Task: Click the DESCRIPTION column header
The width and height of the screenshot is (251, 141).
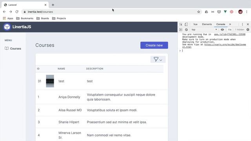Action: pyautogui.click(x=95, y=69)
